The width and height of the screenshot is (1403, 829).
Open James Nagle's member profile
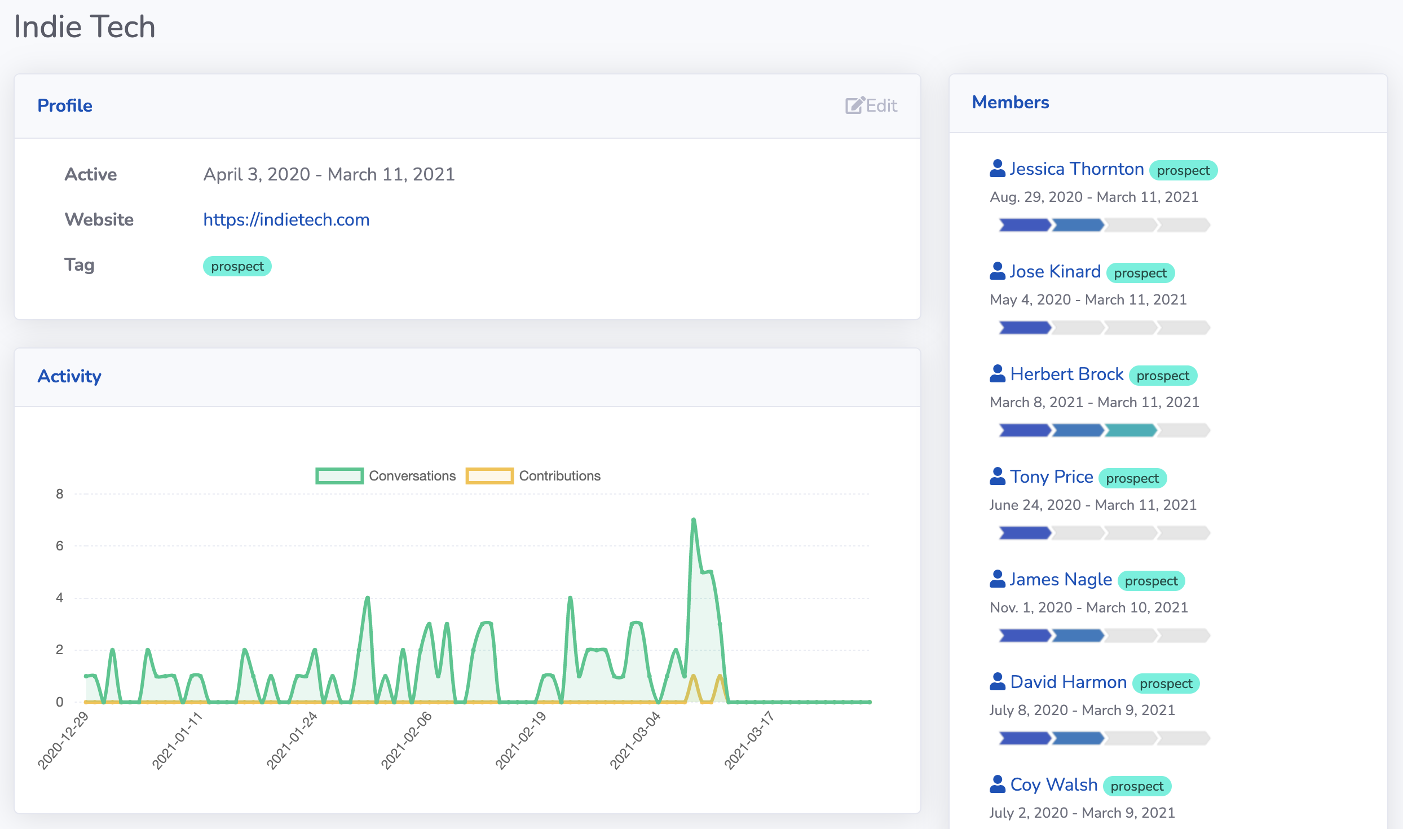pyautogui.click(x=1061, y=579)
